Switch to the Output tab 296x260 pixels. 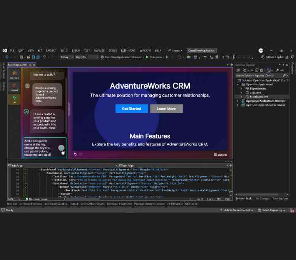tap(74, 204)
